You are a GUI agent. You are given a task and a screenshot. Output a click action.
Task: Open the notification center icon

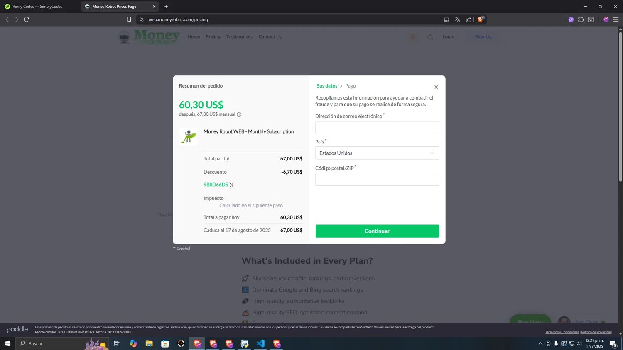point(613,343)
